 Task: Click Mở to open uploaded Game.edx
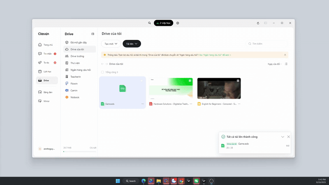coord(287,146)
